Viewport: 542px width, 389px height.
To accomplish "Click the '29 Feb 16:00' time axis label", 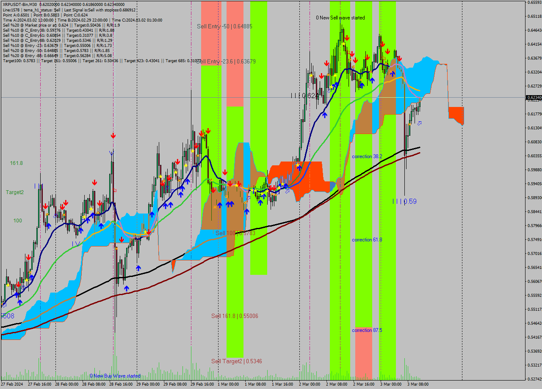I will pyautogui.click(x=202, y=384).
